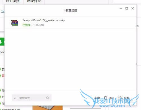Viewport: 141px width, 110px height.
Task: Close the 下载管理器 window
Action: 133,8
